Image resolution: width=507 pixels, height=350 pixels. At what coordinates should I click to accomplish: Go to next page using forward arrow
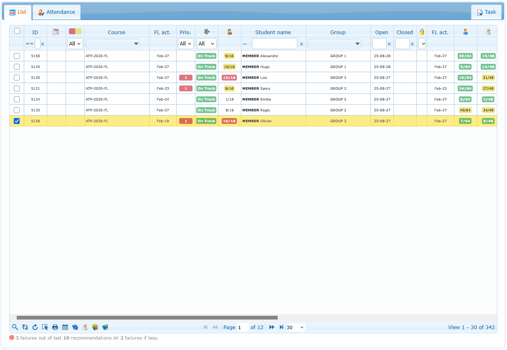[272, 327]
